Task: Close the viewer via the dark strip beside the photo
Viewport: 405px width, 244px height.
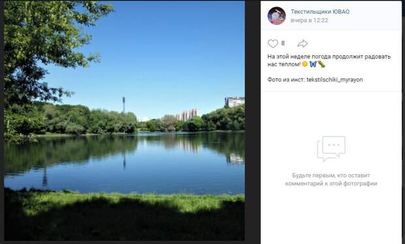Action: 252,121
